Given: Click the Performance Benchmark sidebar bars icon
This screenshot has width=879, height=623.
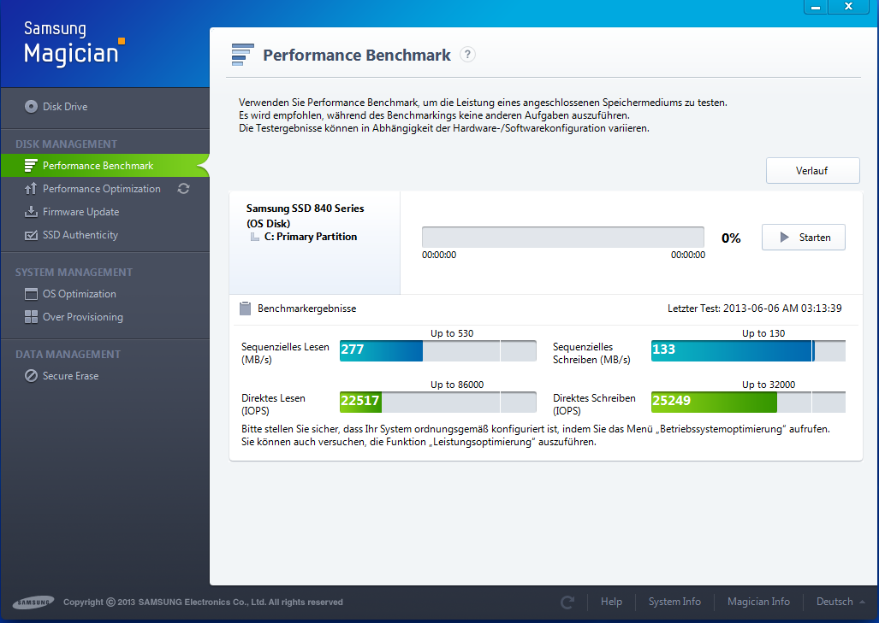Looking at the screenshot, I should click(x=31, y=166).
